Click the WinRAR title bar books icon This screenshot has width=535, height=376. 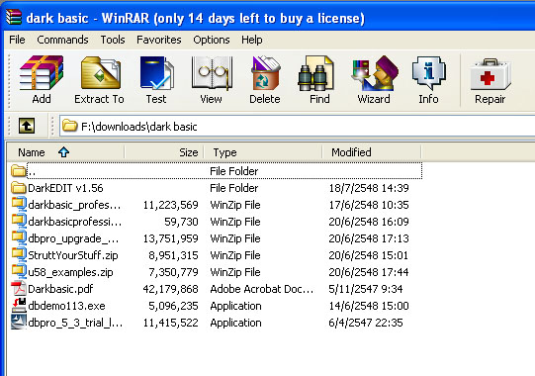point(14,18)
